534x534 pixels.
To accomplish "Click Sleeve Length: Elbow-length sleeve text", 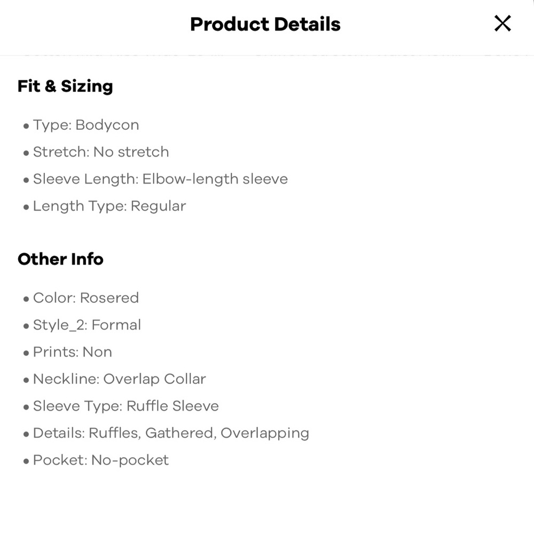I will 160,179.
